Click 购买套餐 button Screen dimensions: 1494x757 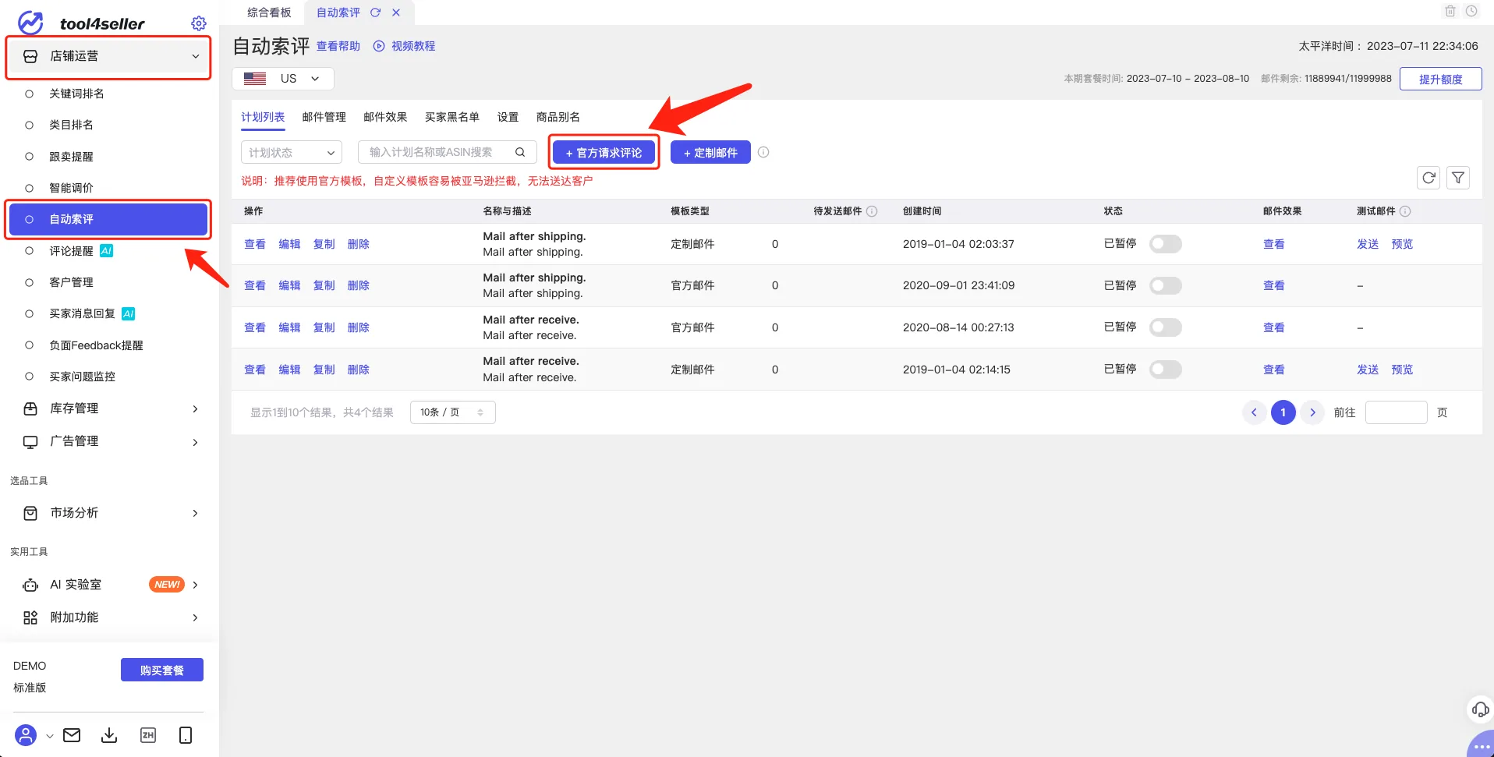click(x=161, y=670)
